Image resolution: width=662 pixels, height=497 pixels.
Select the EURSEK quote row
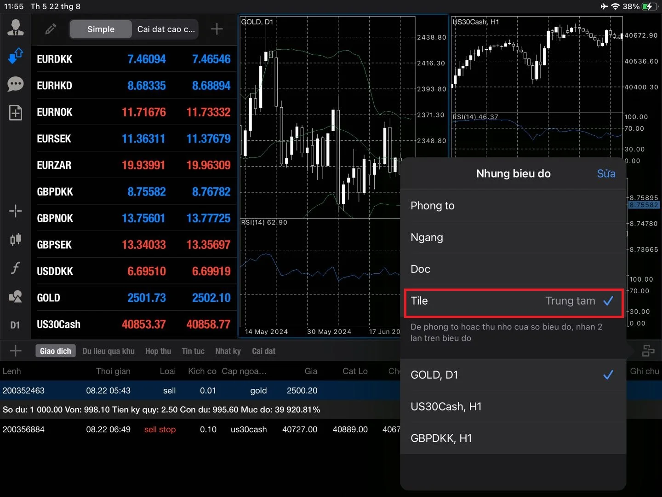(x=134, y=139)
